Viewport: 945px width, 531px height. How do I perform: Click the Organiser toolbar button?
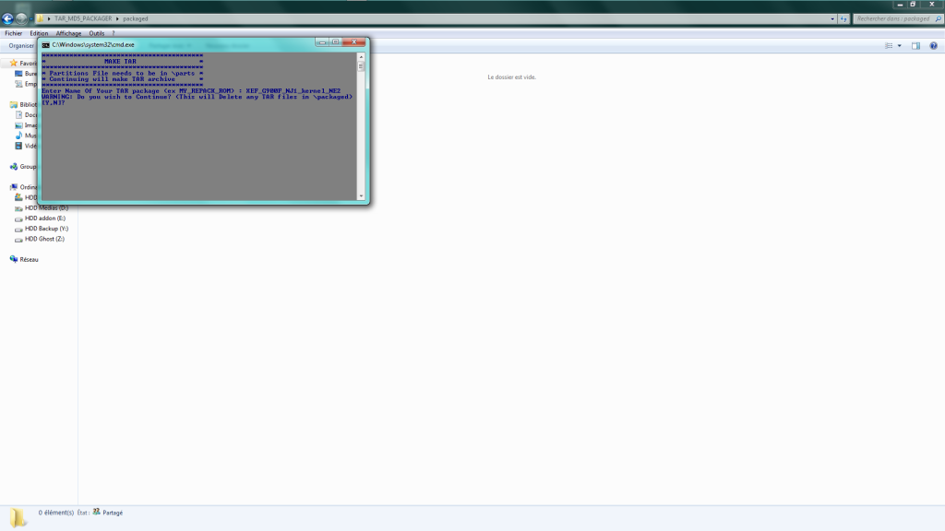click(x=21, y=46)
